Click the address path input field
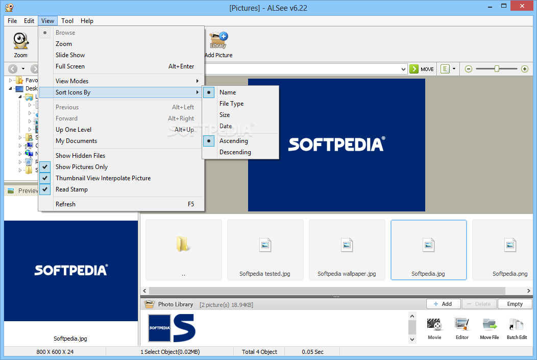537x360 pixels. pos(302,69)
